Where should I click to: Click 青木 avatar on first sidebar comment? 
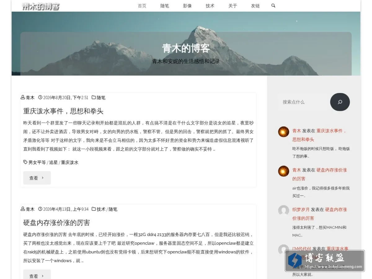pos(283,132)
